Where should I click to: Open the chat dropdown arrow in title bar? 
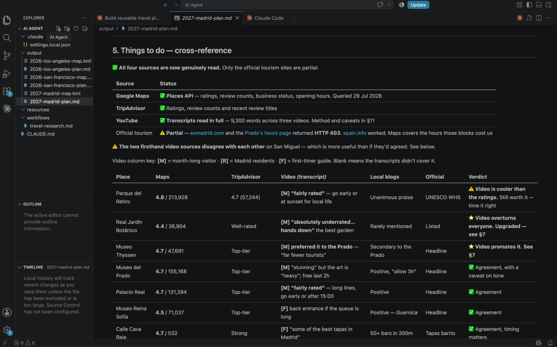pyautogui.click(x=389, y=5)
